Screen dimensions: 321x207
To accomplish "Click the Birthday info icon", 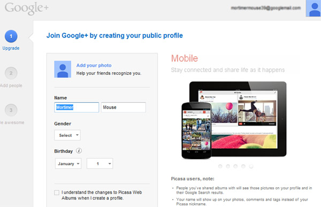I will click(79, 151).
